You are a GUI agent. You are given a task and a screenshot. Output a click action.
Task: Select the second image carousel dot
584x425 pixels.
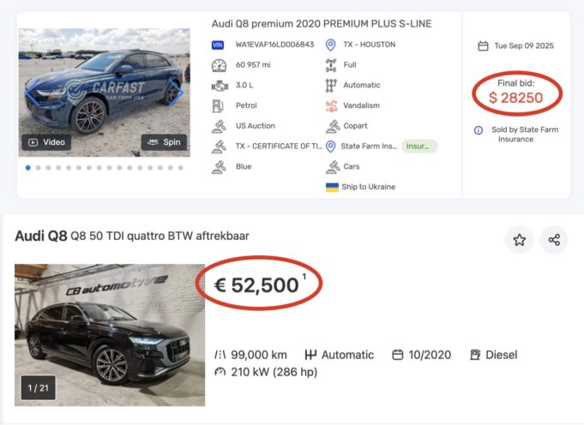39,168
